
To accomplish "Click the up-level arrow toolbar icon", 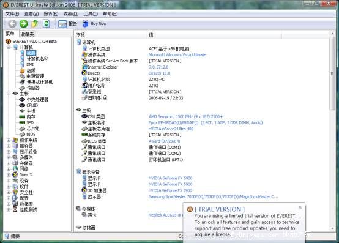I will coord(35,23).
